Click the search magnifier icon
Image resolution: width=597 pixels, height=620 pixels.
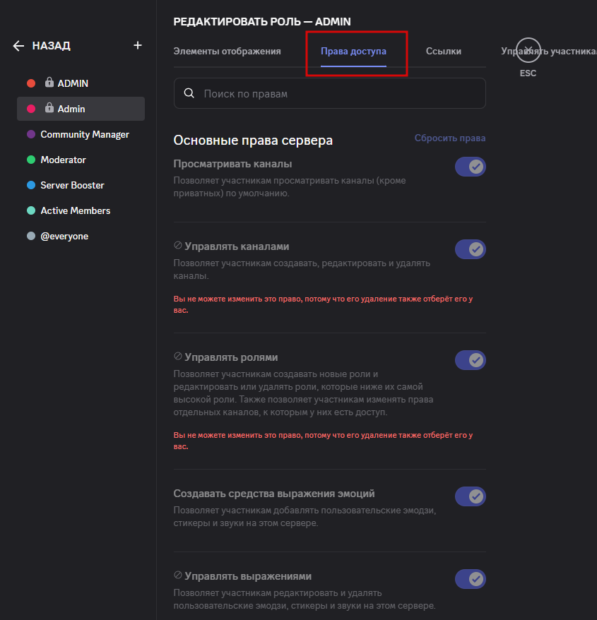[189, 93]
